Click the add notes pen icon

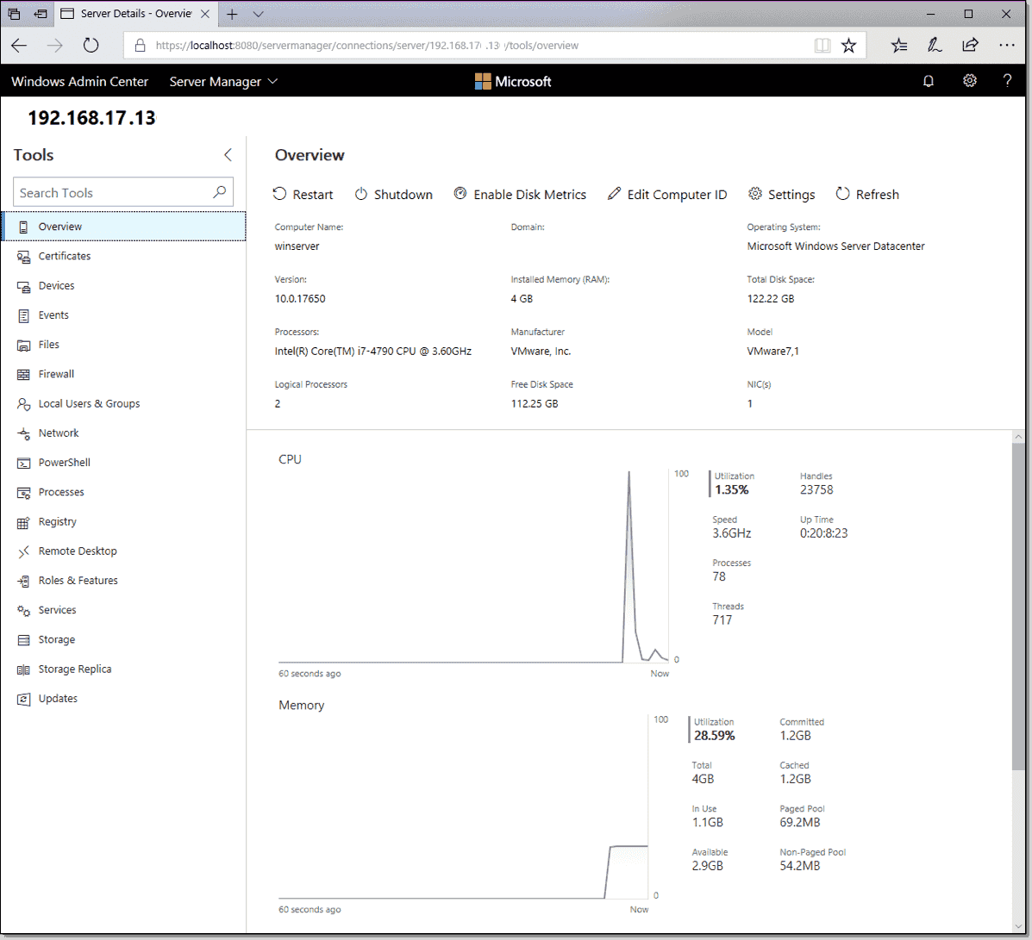(935, 46)
